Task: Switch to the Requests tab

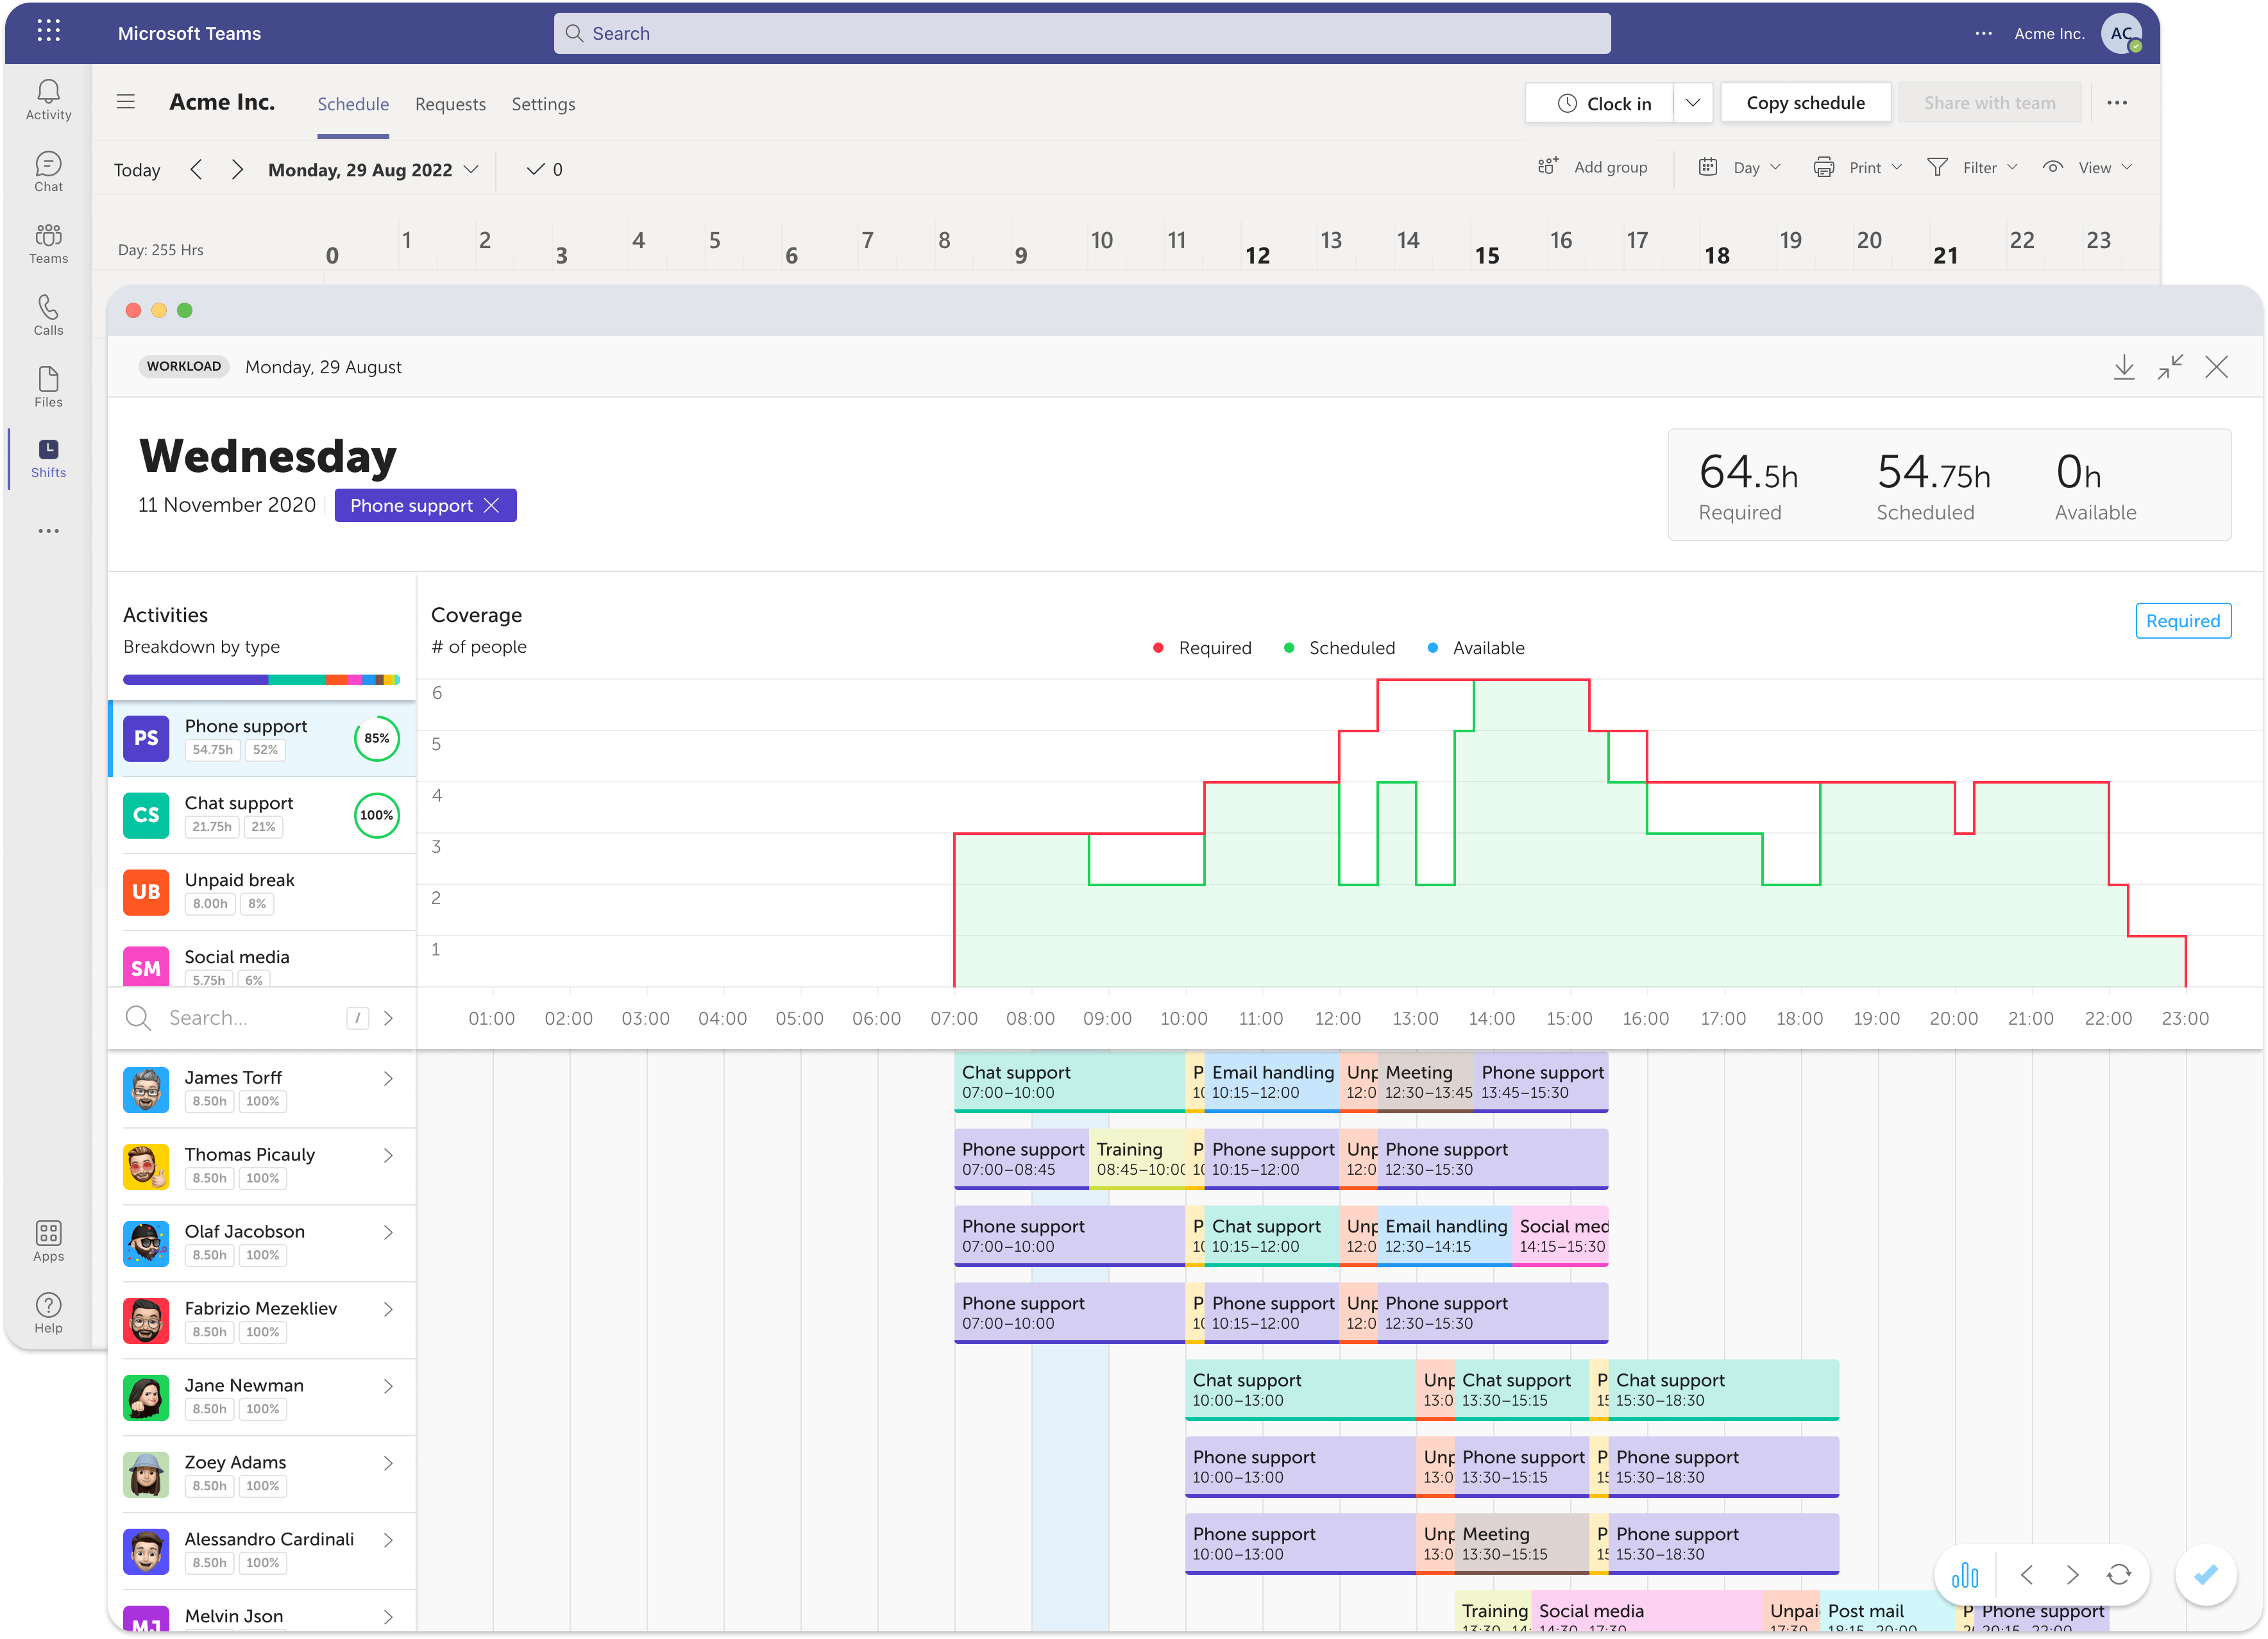Action: [x=450, y=104]
